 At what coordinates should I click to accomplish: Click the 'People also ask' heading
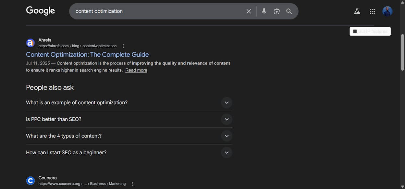(x=50, y=88)
